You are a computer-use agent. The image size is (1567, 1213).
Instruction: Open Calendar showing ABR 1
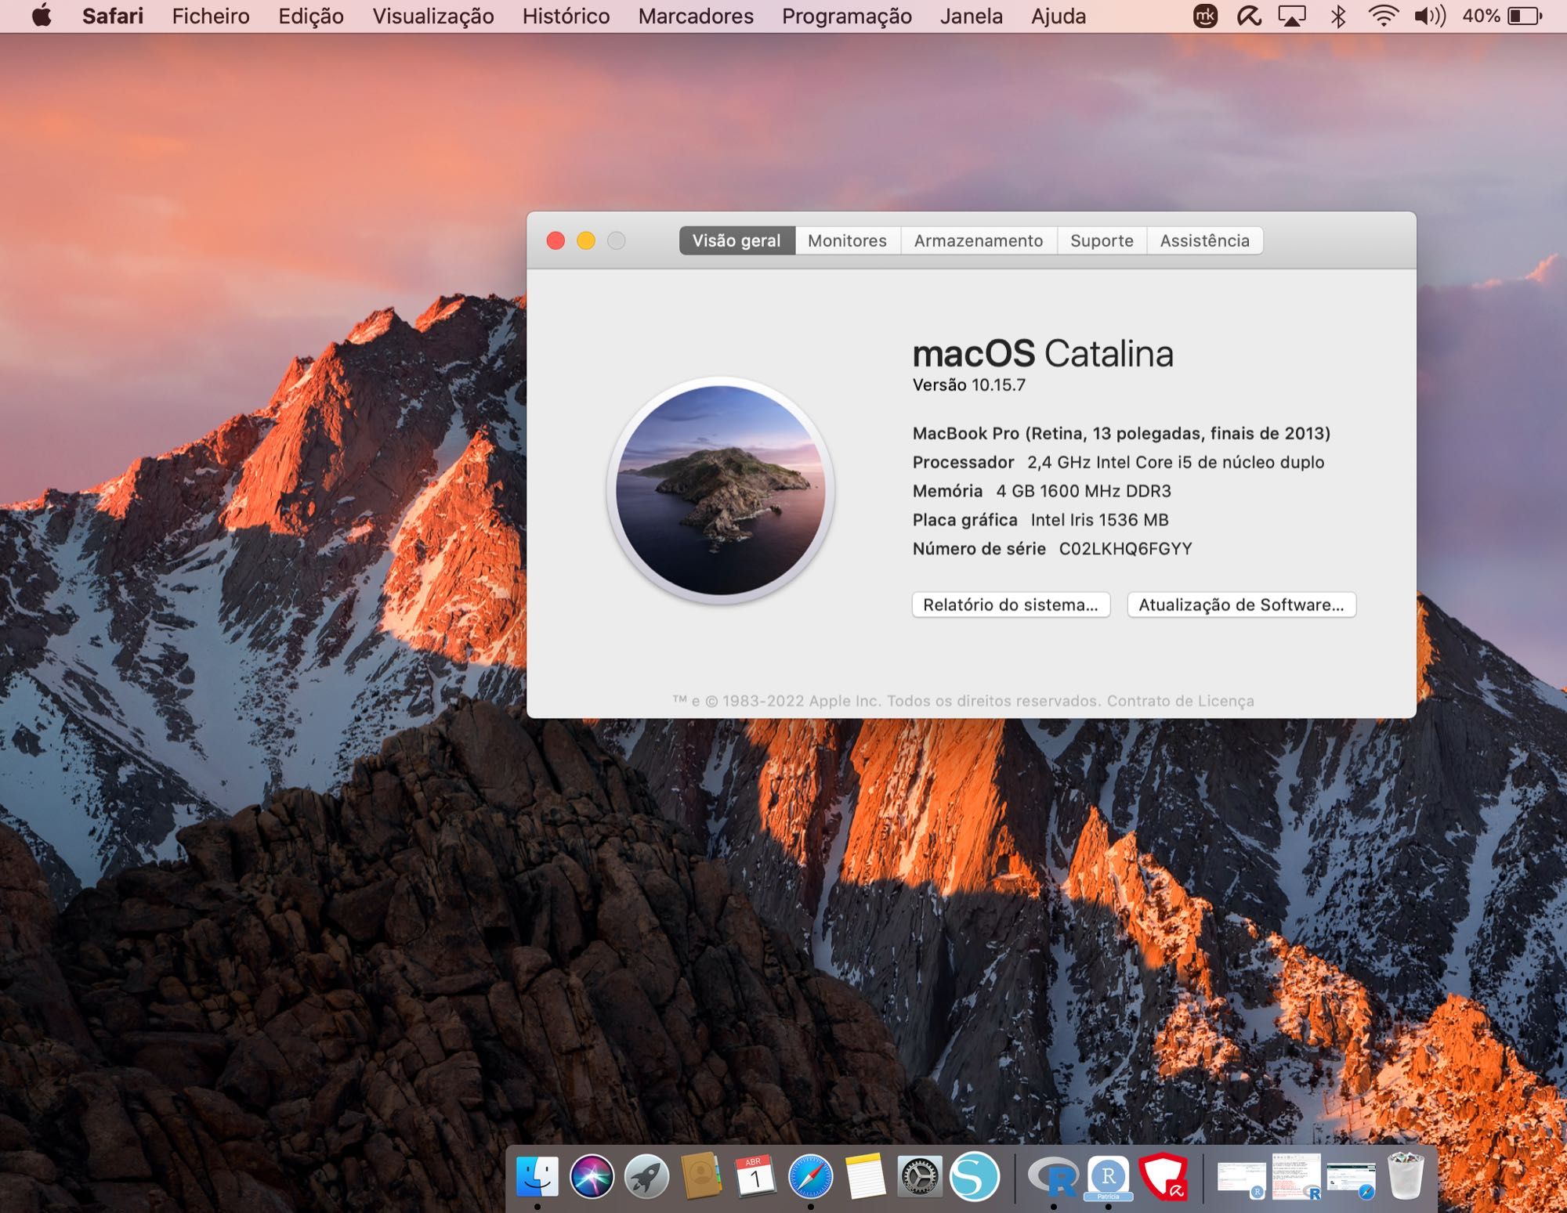755,1176
